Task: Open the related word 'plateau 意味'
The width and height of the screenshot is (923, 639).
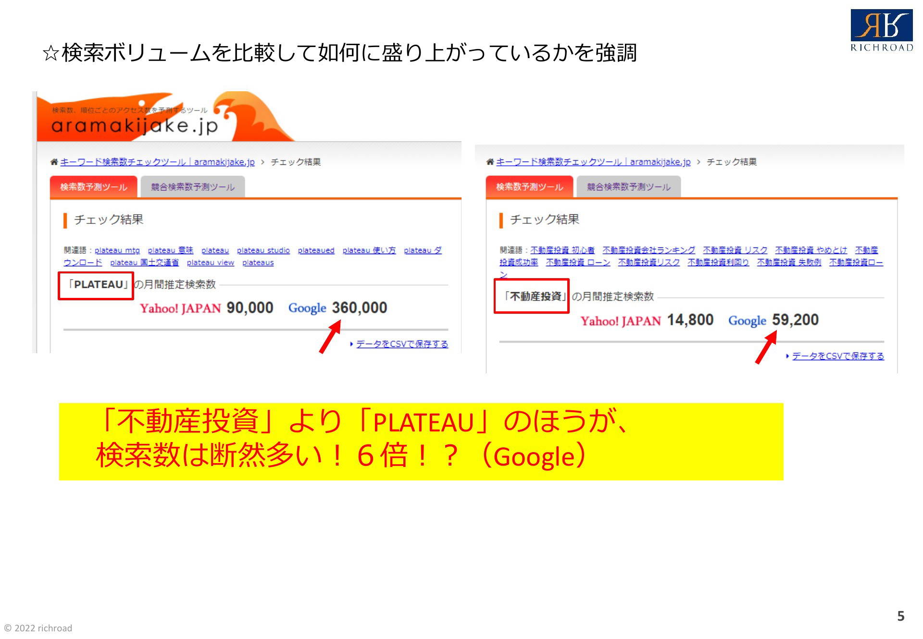Action: tap(171, 250)
